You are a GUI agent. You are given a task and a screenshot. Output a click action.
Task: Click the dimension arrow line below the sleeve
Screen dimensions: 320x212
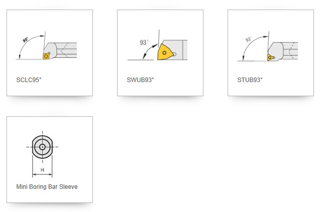(x=42, y=175)
